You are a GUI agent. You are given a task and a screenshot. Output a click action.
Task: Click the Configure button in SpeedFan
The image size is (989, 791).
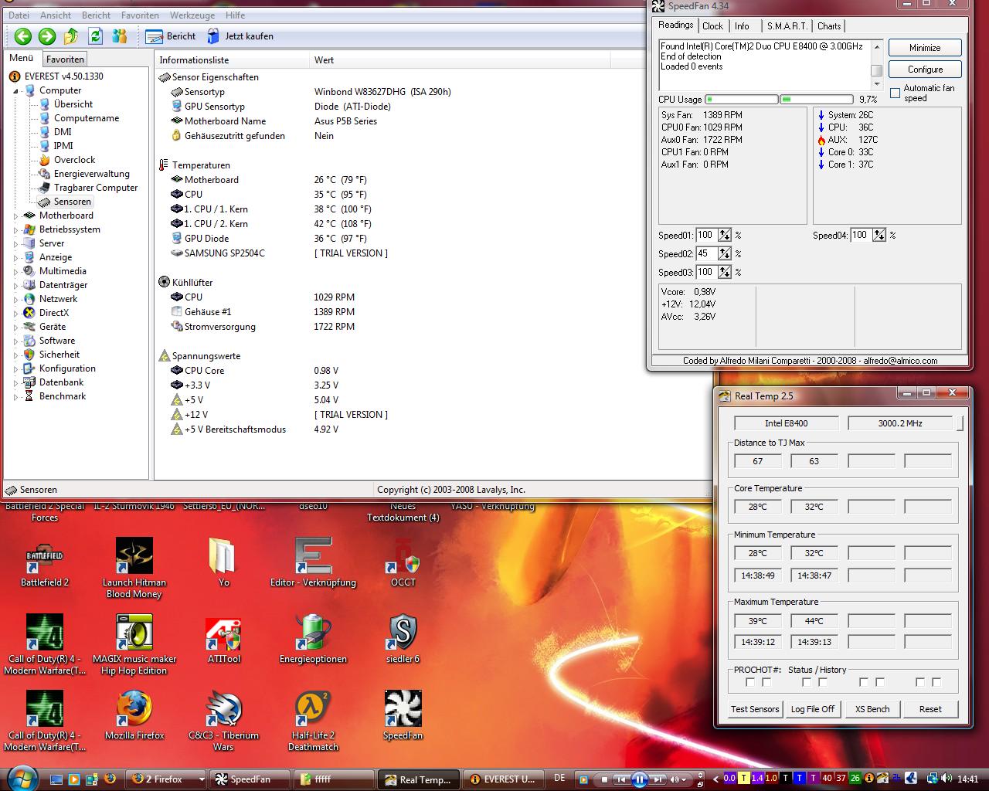coord(925,70)
